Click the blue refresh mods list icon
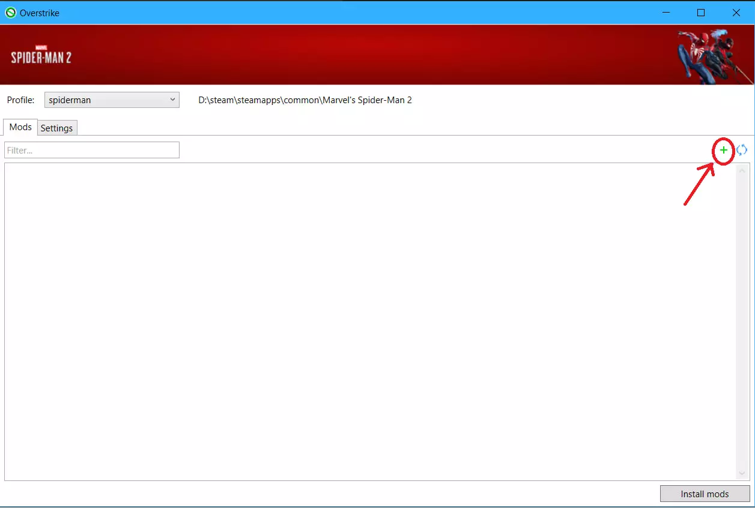The image size is (755, 508). (x=742, y=150)
